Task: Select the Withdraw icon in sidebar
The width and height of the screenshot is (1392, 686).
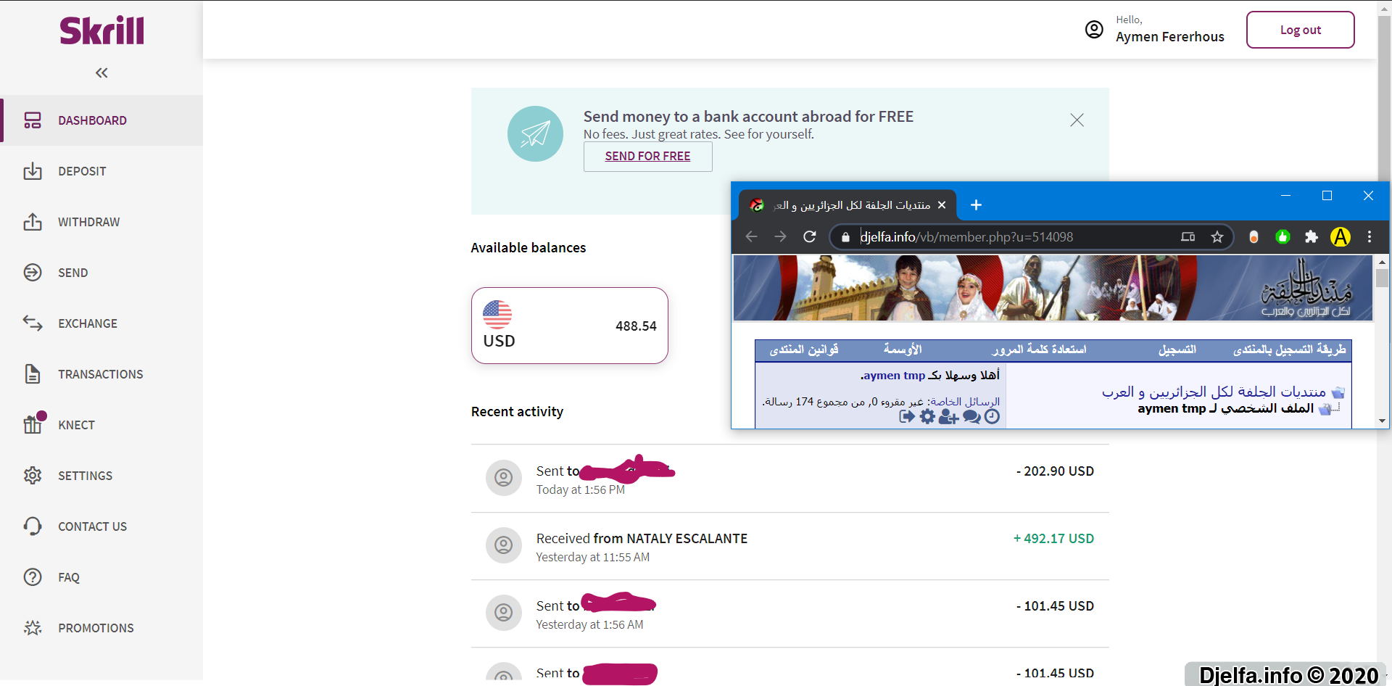Action: click(33, 222)
